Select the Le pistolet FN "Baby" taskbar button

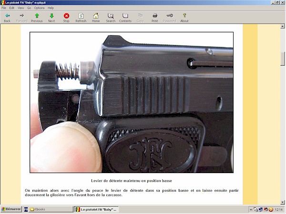click(x=97, y=209)
